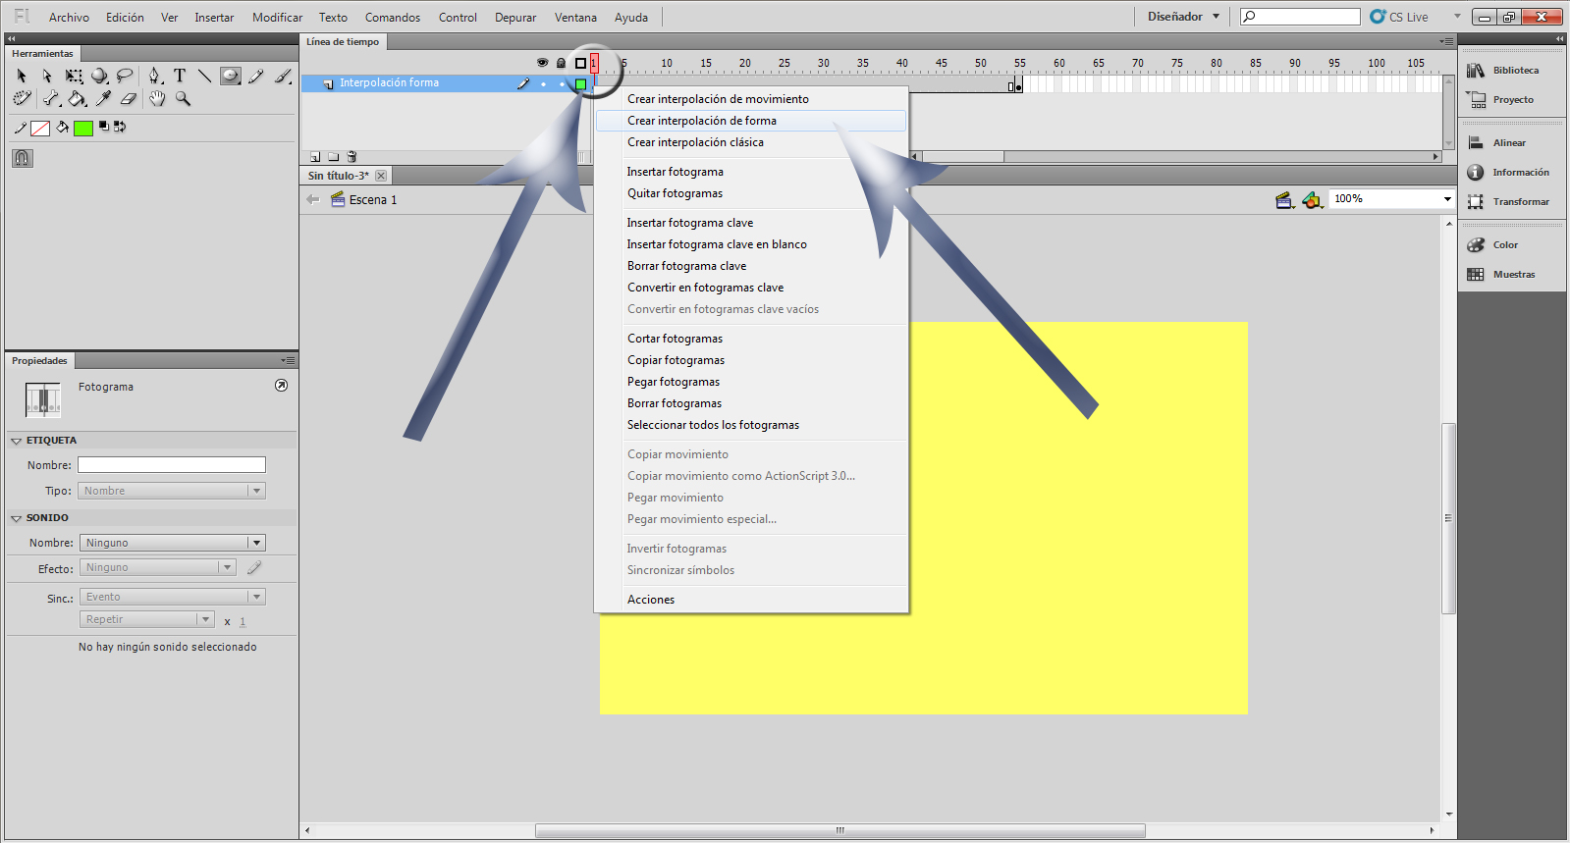Swap stroke and fill colors
Image resolution: width=1570 pixels, height=843 pixels.
tap(120, 127)
